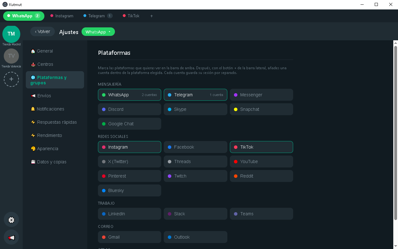The width and height of the screenshot is (398, 249).
Task: Select Plataformas y grupos section
Action: click(55, 80)
